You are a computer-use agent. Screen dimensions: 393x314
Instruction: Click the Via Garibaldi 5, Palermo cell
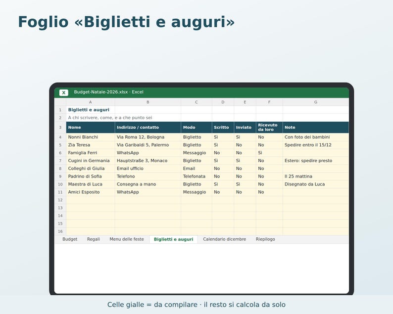pos(148,145)
